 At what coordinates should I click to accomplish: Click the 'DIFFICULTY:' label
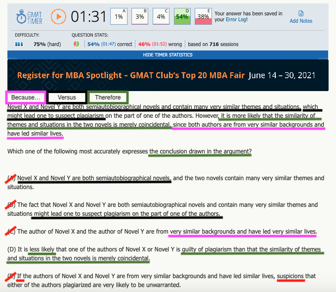tap(27, 35)
